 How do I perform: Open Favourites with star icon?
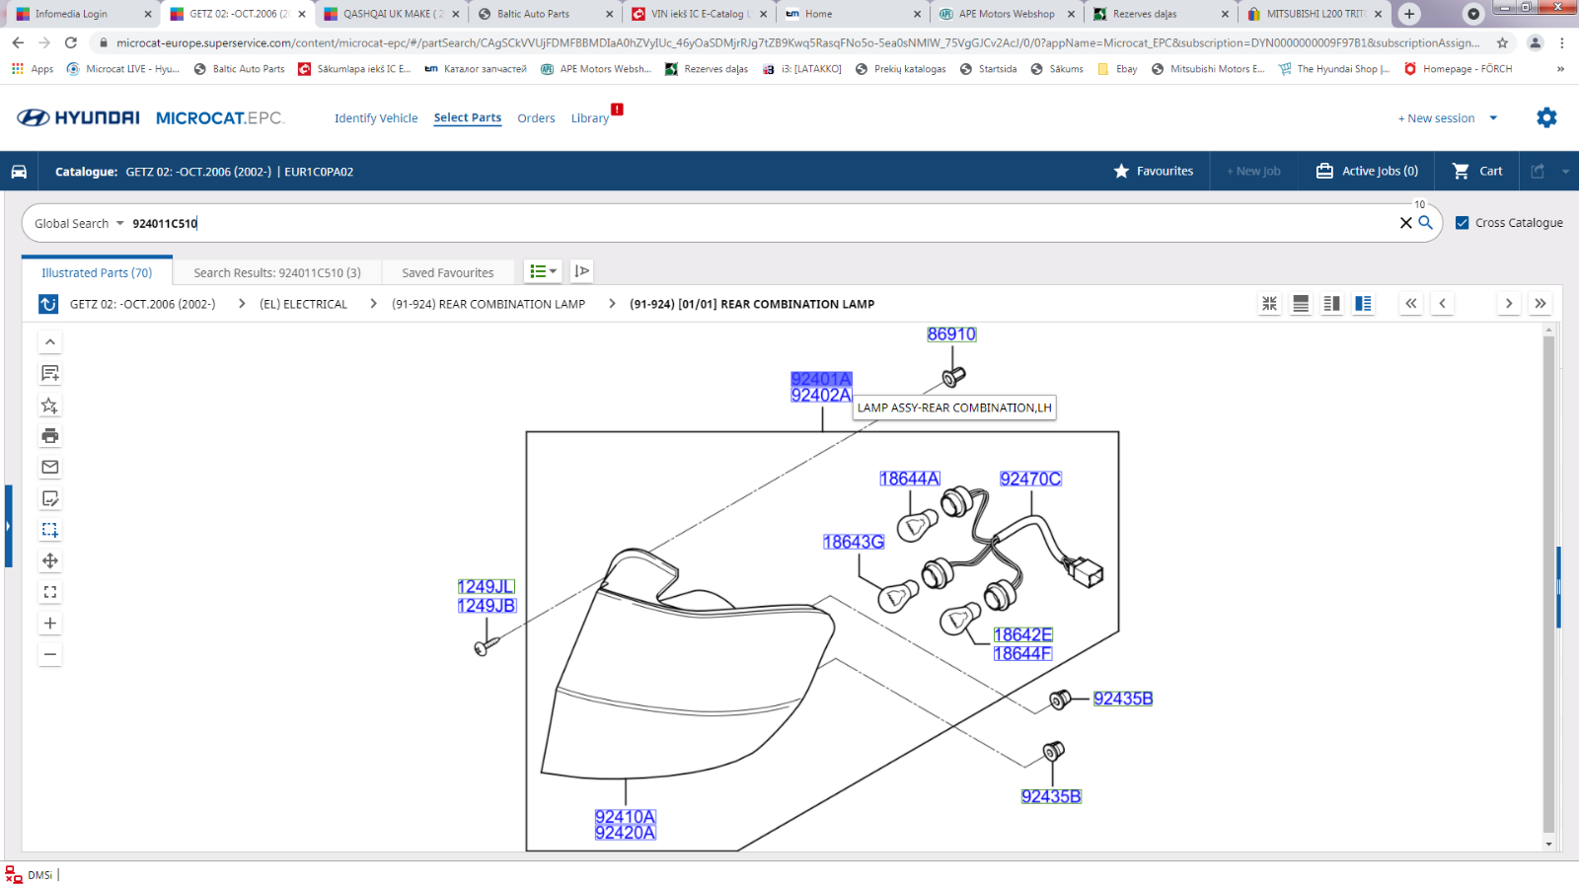(1154, 171)
